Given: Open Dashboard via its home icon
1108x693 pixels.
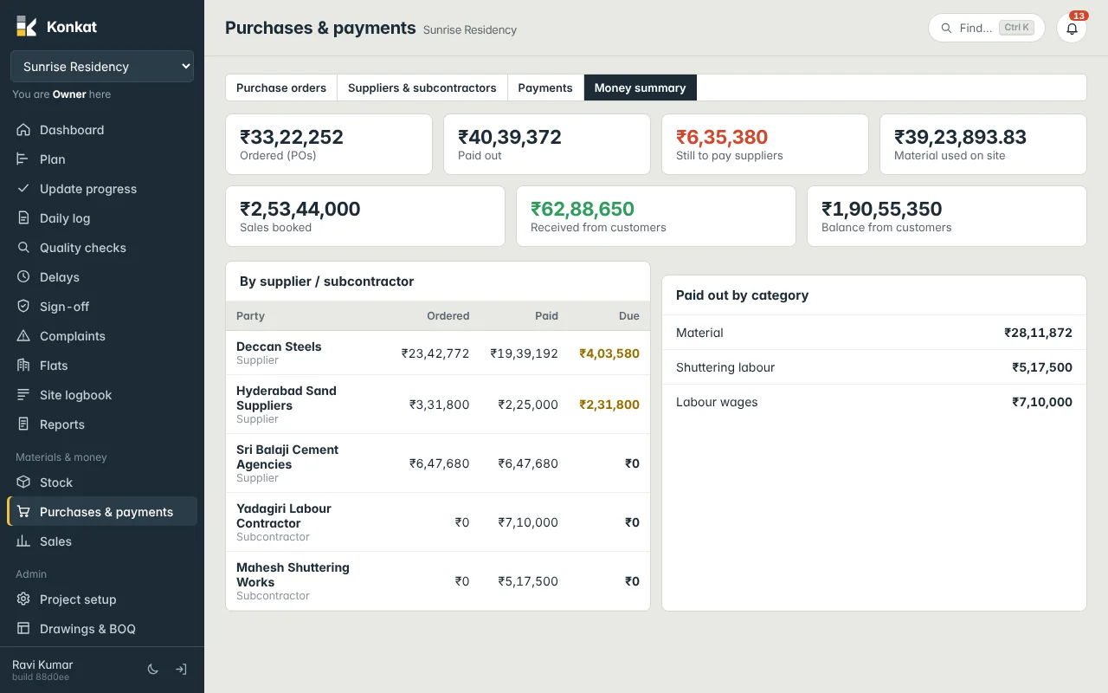Looking at the screenshot, I should (x=23, y=130).
